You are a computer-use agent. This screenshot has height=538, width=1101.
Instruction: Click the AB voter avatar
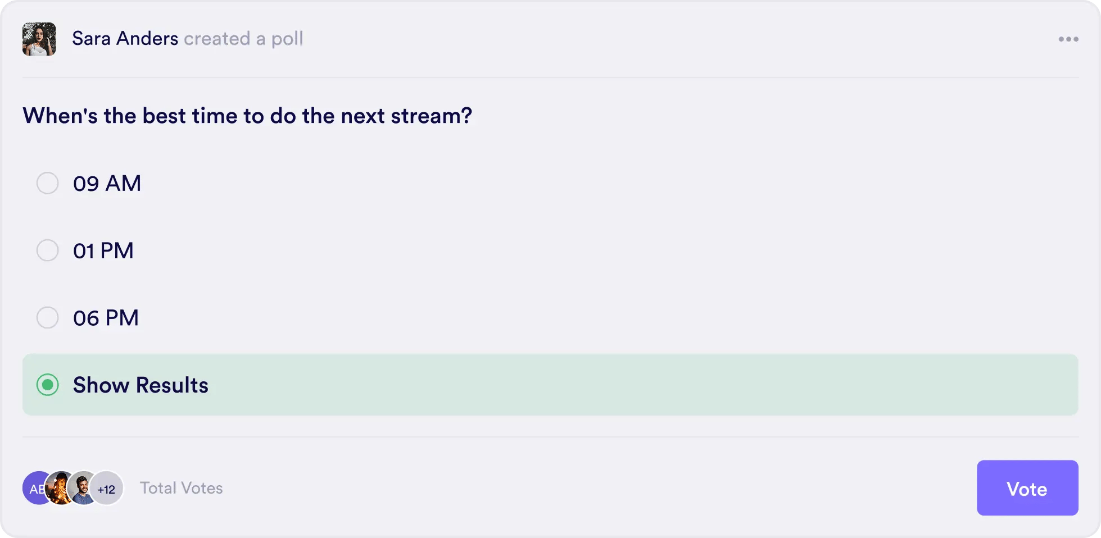37,488
